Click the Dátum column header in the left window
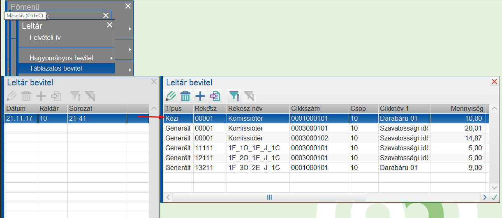The height and width of the screenshot is (218, 502). pyautogui.click(x=21, y=108)
